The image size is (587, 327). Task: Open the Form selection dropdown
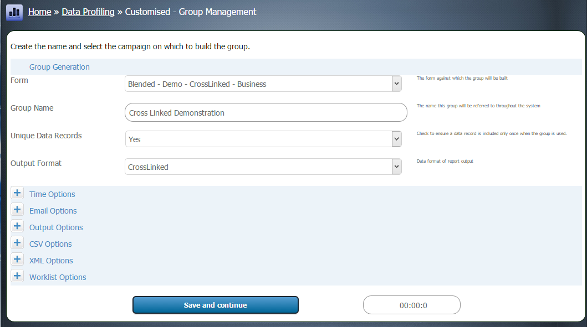(261, 83)
